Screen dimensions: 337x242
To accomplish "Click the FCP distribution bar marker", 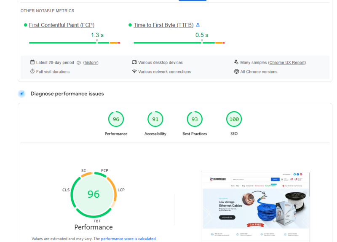I will click(x=97, y=41).
